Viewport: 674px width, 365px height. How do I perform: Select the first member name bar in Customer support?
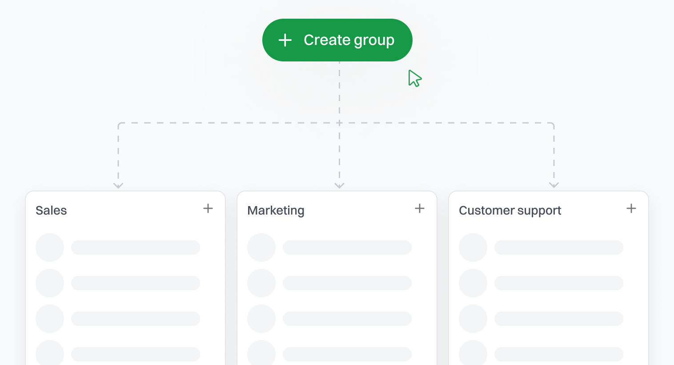tap(559, 247)
